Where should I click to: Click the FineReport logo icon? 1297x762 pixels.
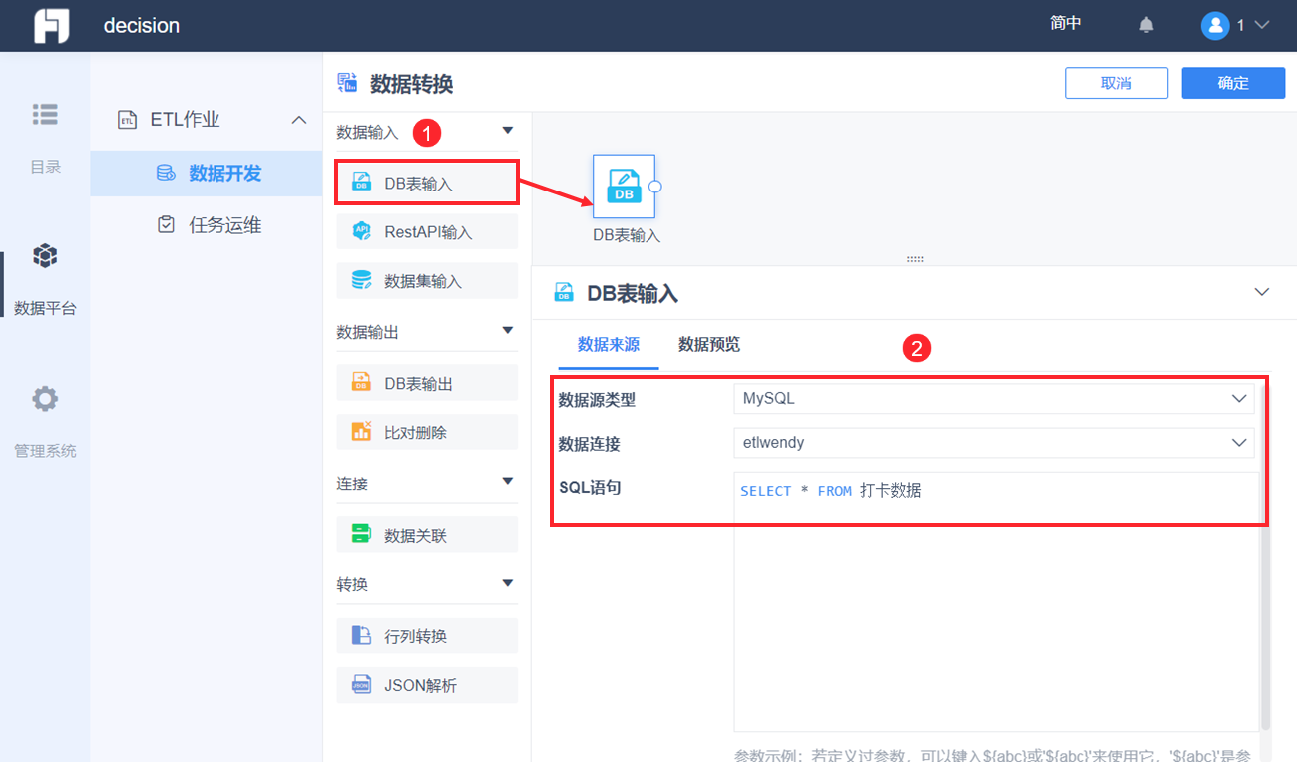(x=51, y=26)
